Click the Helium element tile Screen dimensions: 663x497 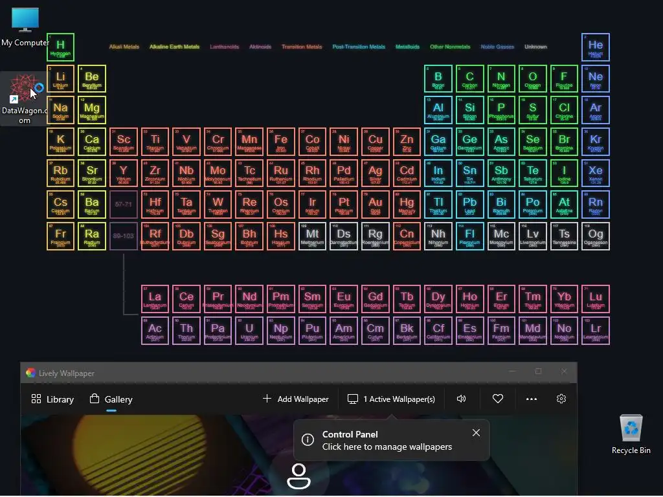pos(596,47)
